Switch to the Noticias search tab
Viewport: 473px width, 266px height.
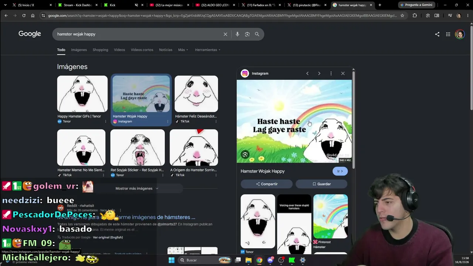[166, 50]
